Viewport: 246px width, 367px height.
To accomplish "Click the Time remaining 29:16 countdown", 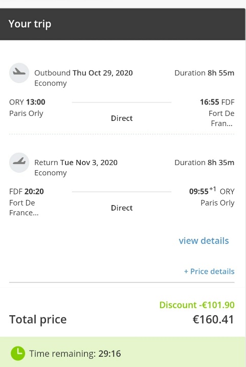I will point(75,354).
